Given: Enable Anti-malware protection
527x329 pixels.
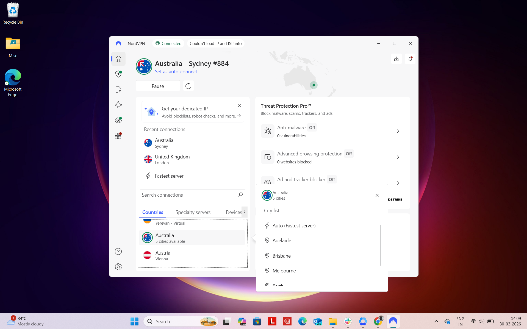Looking at the screenshot, I should [312, 127].
